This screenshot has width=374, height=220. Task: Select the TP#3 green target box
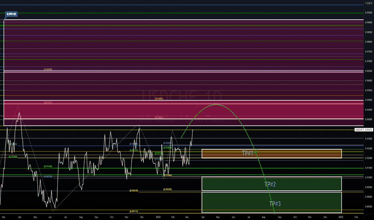(x=272, y=202)
